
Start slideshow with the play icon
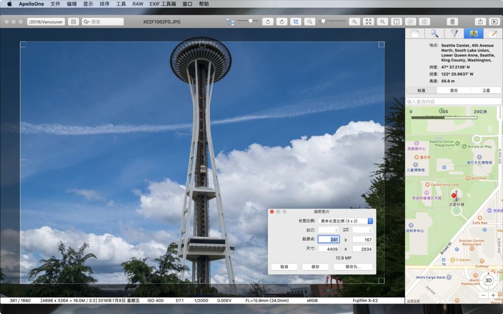tap(495, 22)
